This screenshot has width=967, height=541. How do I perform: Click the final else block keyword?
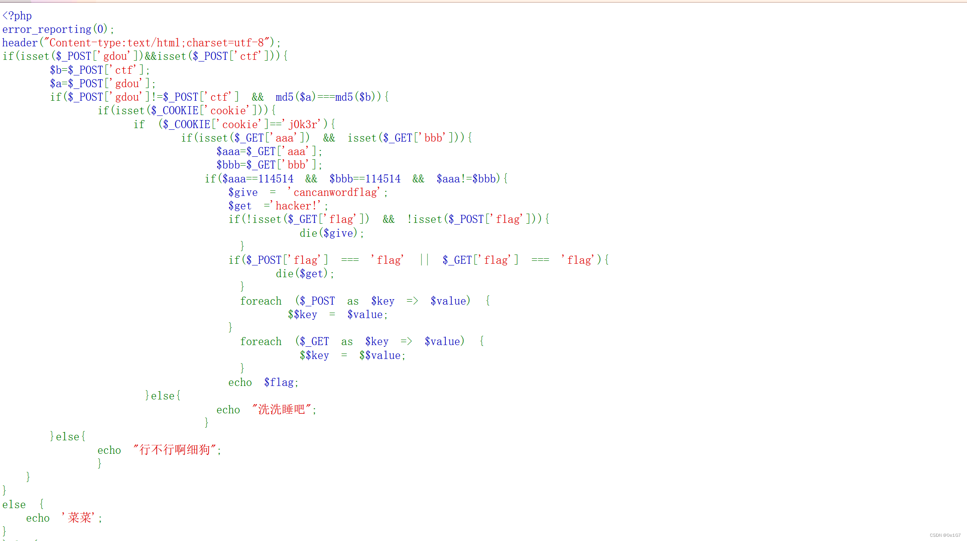[14, 504]
